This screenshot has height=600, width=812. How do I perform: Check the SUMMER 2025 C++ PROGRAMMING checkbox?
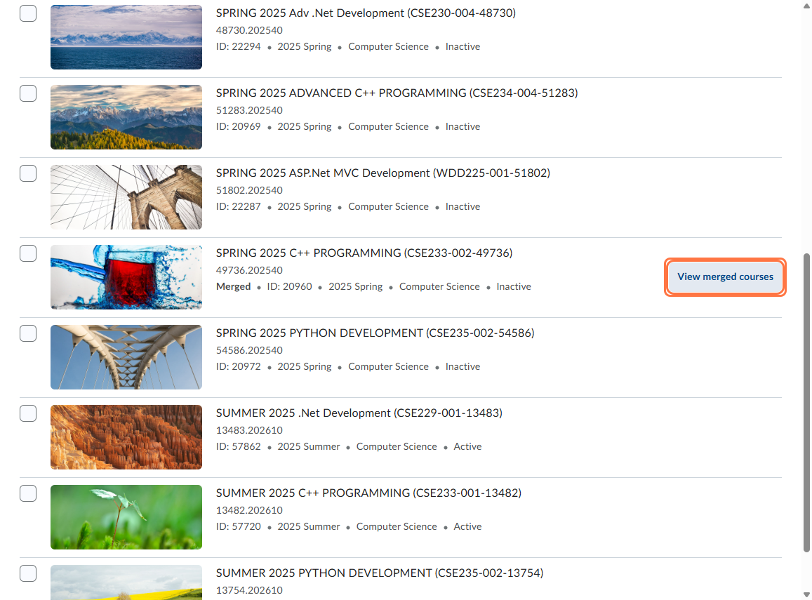[28, 493]
